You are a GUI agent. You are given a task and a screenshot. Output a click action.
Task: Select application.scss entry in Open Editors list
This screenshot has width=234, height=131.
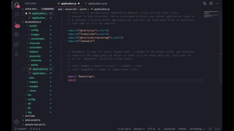click(40, 18)
